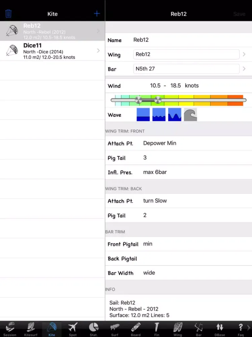
Task: Open Dice11 row disclosure chevron
Action: (98, 51)
